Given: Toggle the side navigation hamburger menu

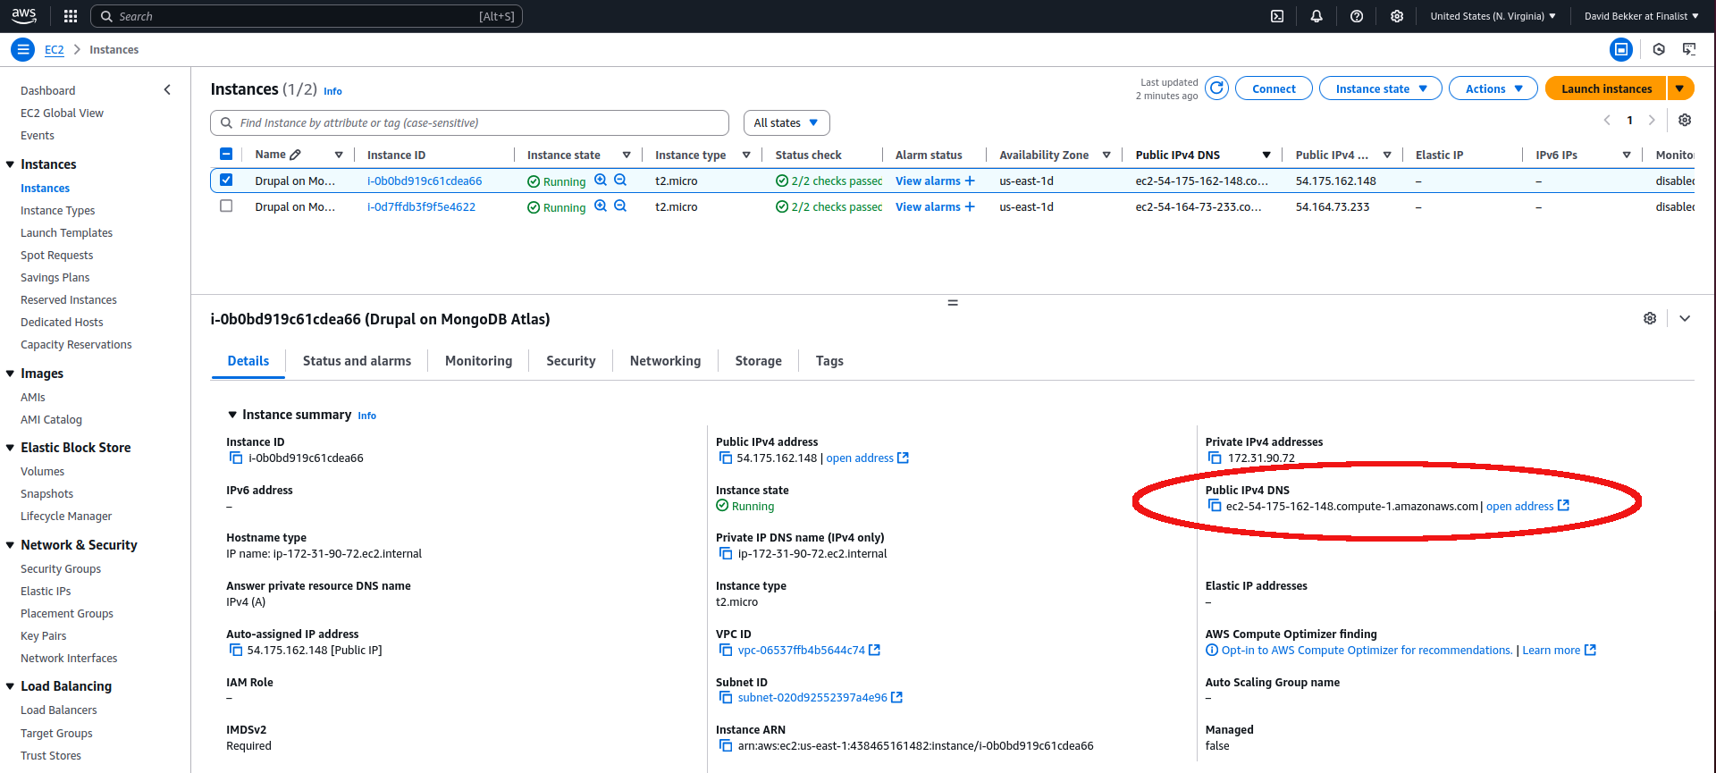Looking at the screenshot, I should [x=23, y=49].
